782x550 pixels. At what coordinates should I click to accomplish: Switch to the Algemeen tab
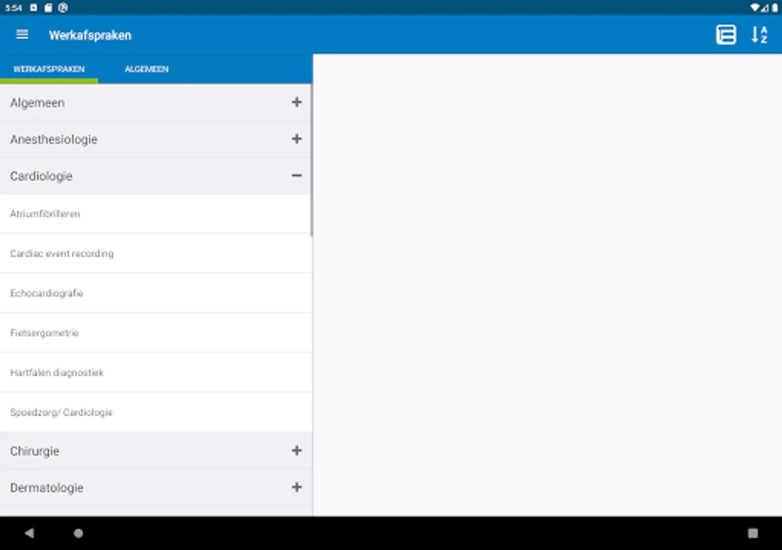147,69
